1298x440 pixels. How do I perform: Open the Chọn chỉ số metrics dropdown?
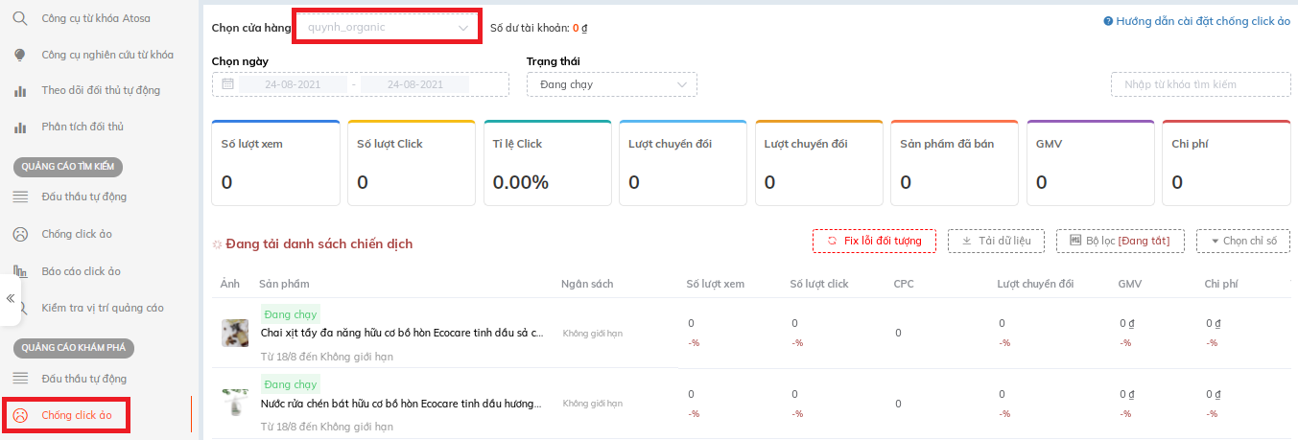pos(1242,241)
